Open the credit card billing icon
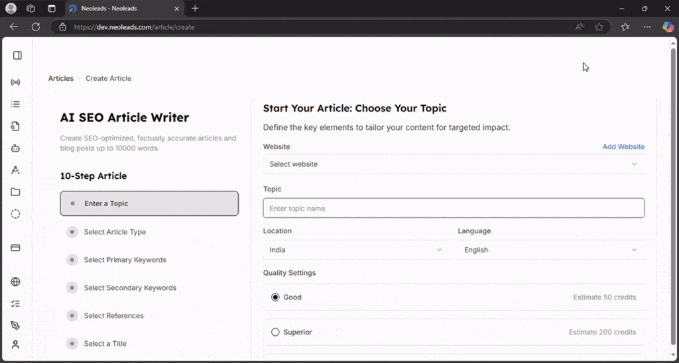The height and width of the screenshot is (363, 679). 16,248
